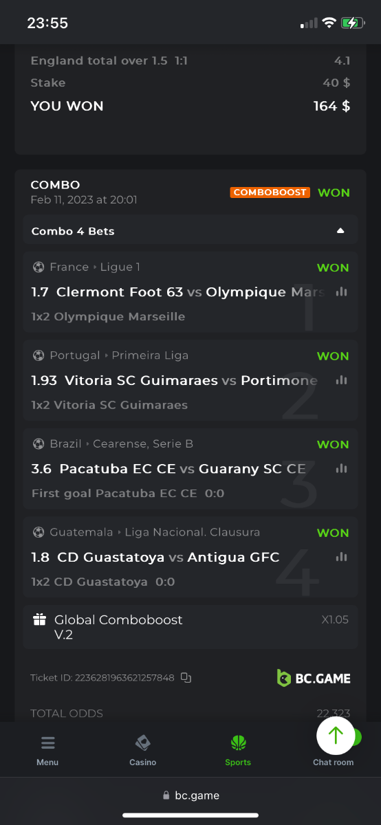Open stats icon for Vitoria SC Guimaraes match
Viewport: 381px width, 825px height.
[x=341, y=380]
